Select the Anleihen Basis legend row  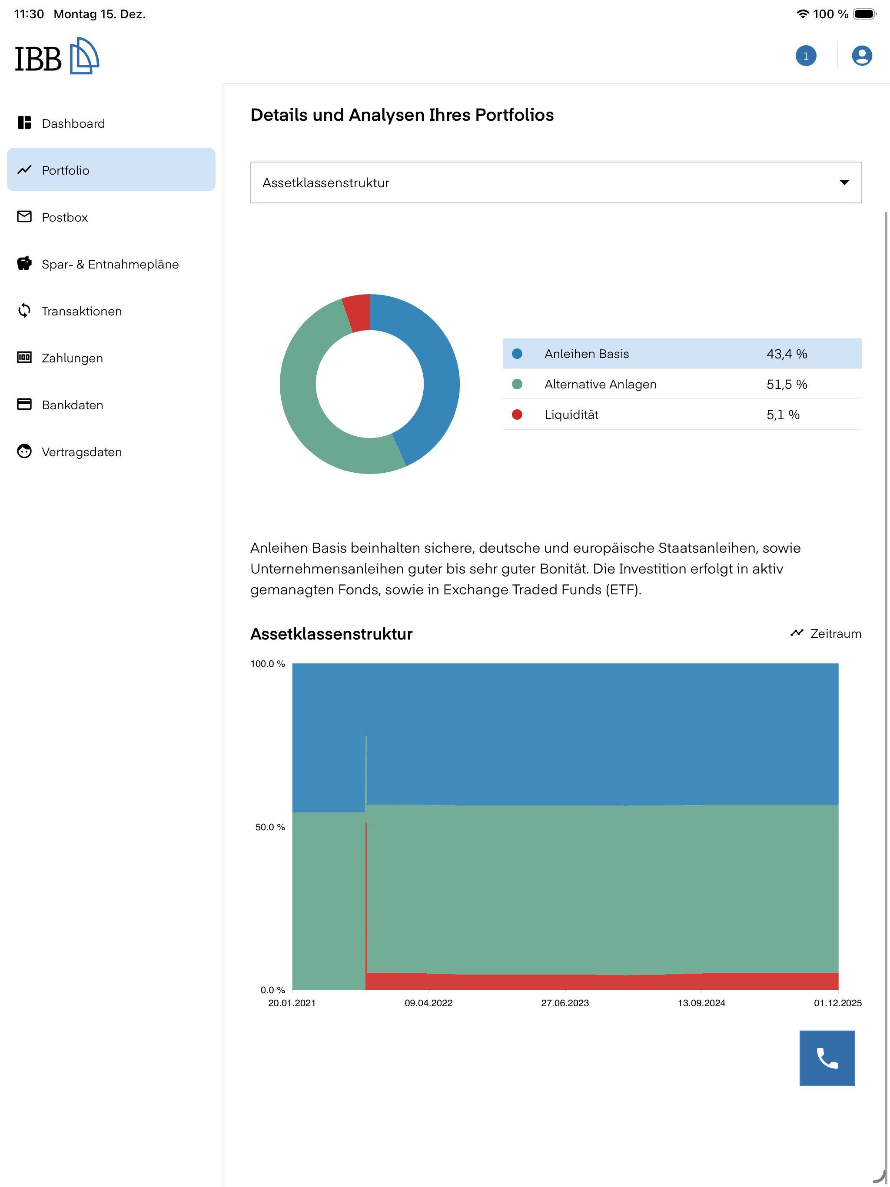(x=682, y=354)
